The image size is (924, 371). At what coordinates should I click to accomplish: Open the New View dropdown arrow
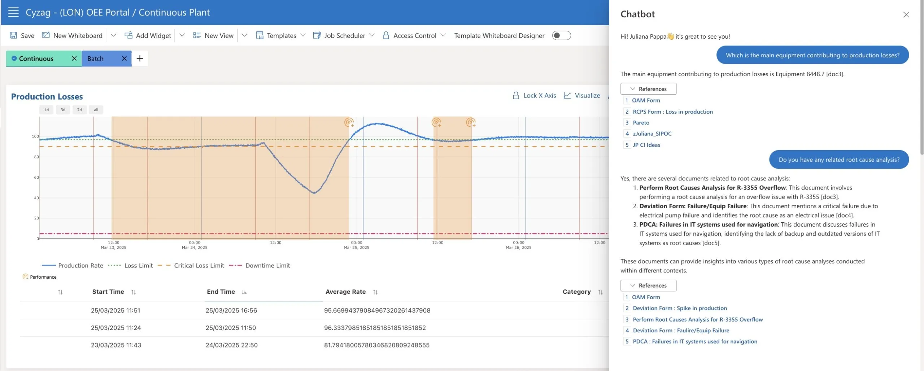click(244, 35)
